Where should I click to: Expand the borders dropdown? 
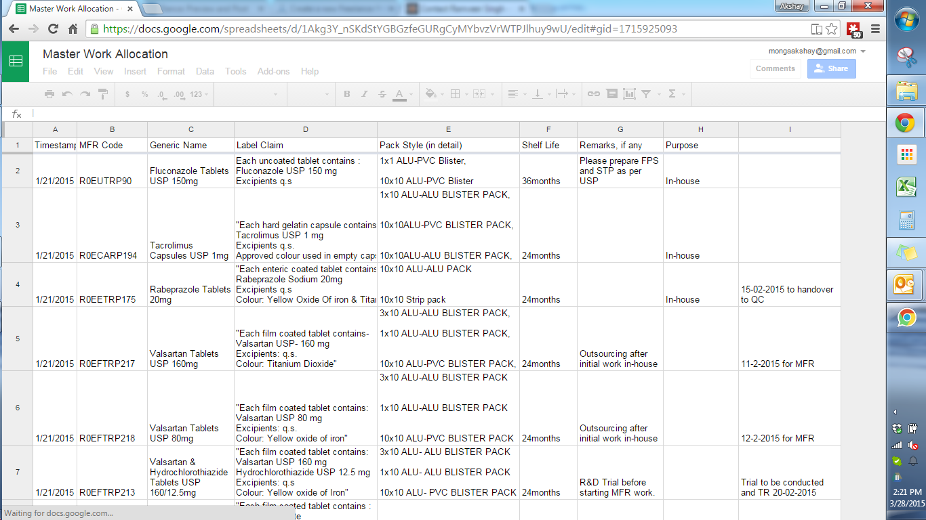point(458,94)
